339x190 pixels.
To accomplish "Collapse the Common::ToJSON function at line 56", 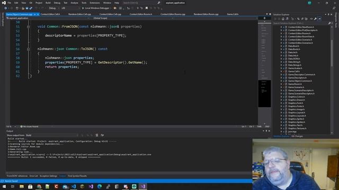I will pos(28,49).
